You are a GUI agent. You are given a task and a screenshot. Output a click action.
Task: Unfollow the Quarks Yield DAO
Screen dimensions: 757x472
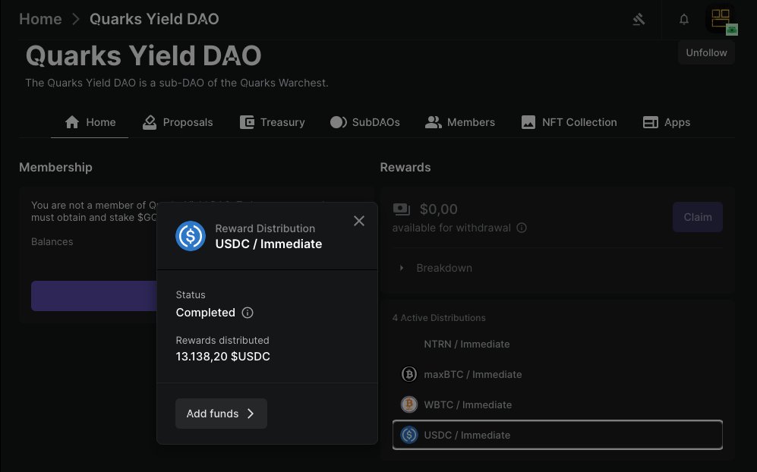pos(706,52)
